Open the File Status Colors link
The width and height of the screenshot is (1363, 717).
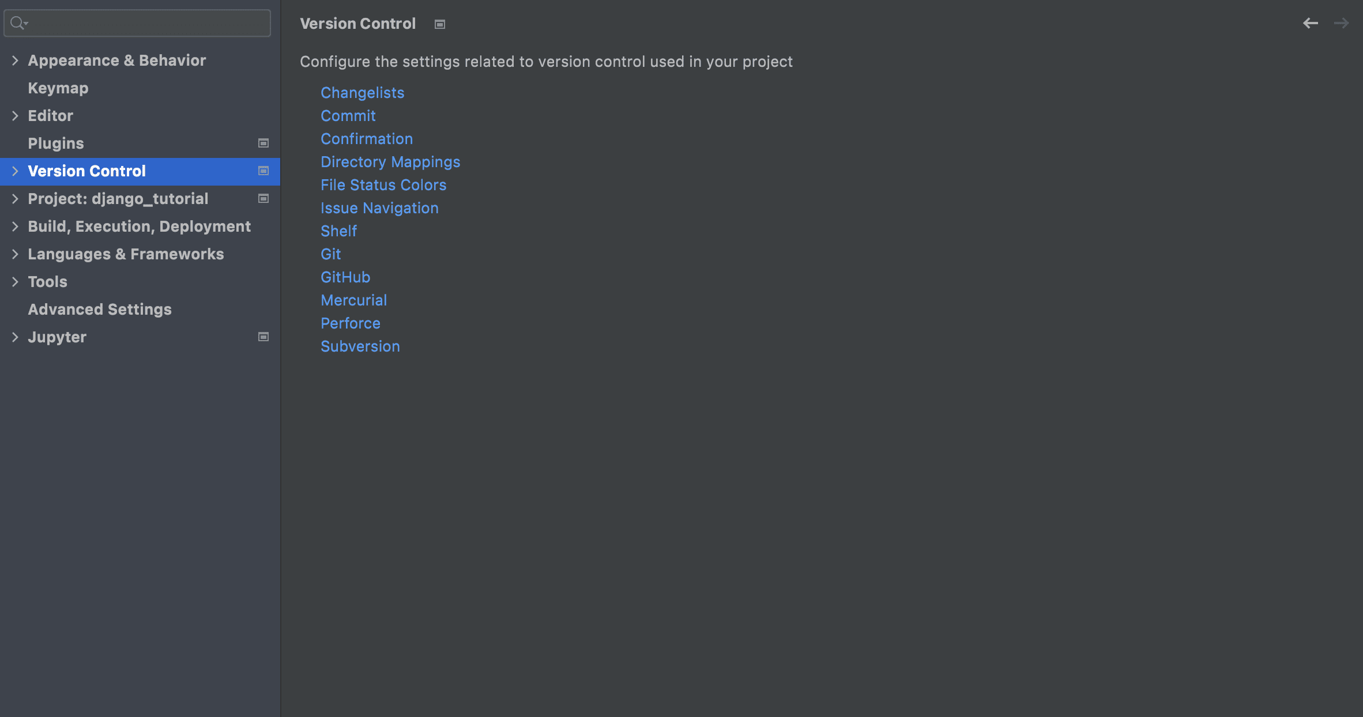[383, 185]
